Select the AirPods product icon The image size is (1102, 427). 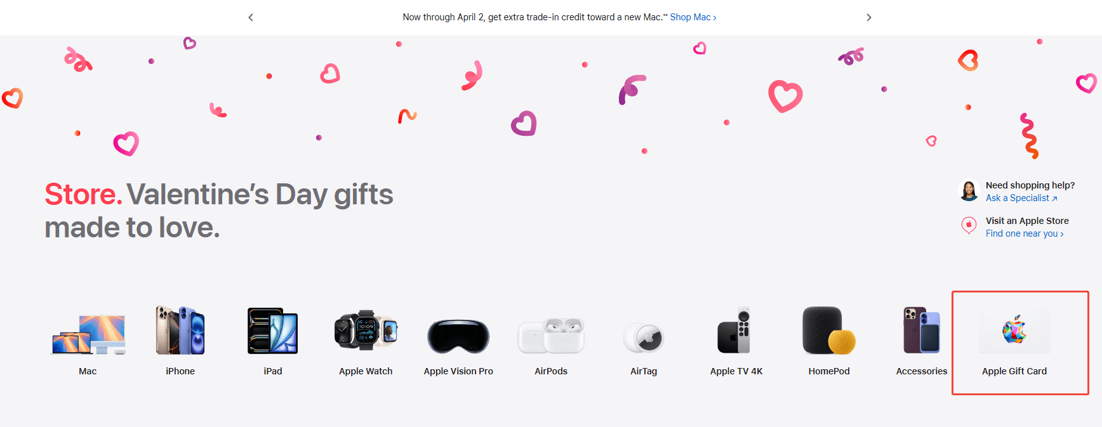pos(551,336)
